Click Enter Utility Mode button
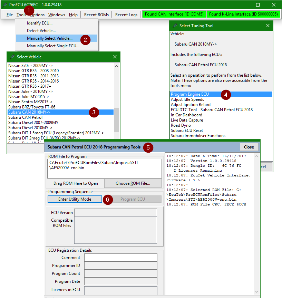The height and width of the screenshot is (298, 282). [75, 199]
